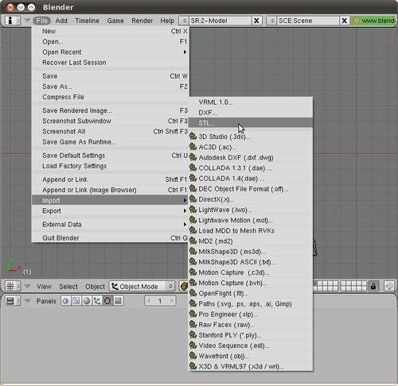Delete the SR:2-Model screen with X

(x=256, y=21)
